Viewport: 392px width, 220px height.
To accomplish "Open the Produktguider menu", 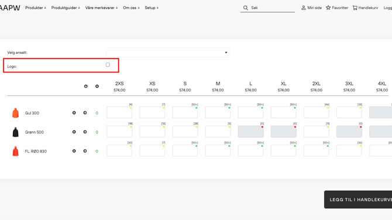I will click(x=66, y=8).
